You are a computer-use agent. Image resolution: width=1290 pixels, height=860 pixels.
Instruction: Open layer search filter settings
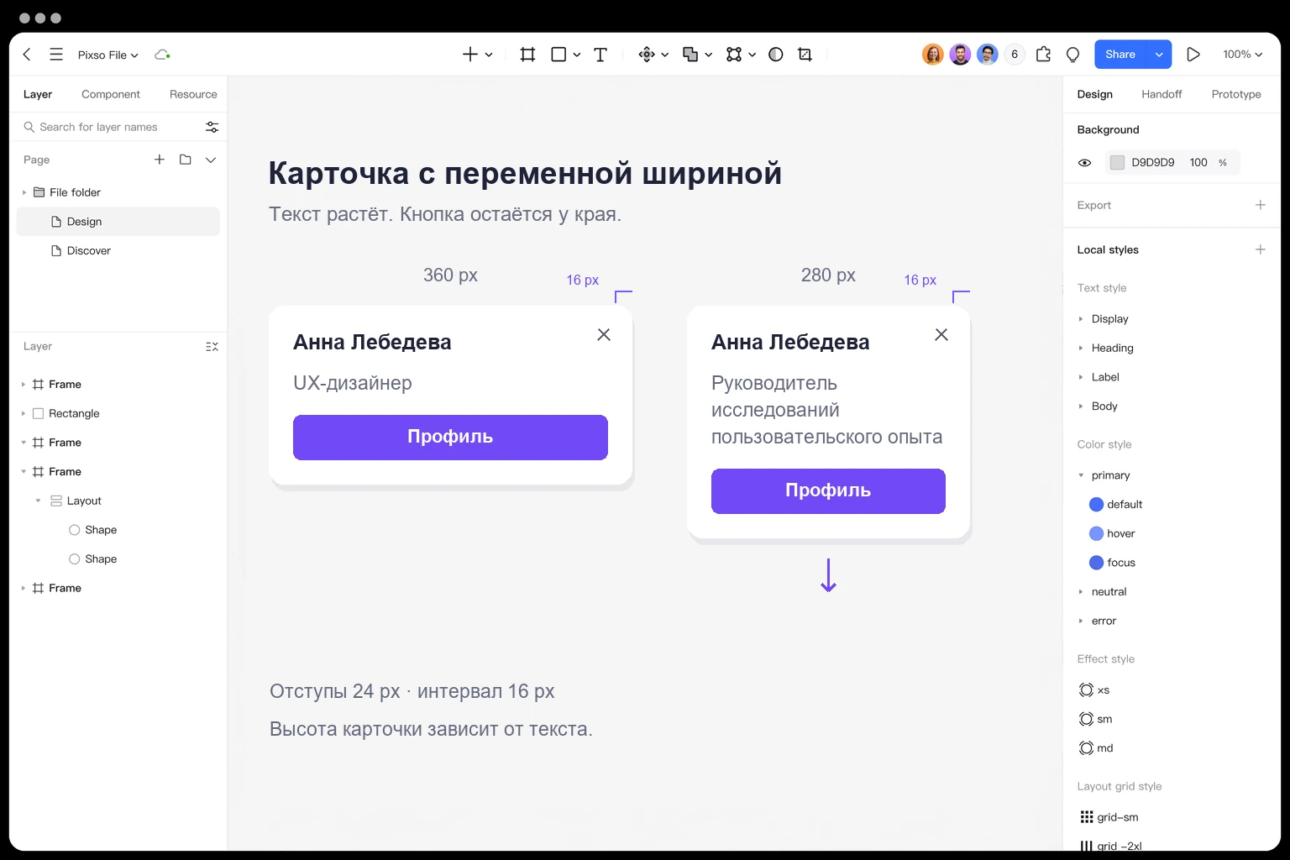(212, 127)
